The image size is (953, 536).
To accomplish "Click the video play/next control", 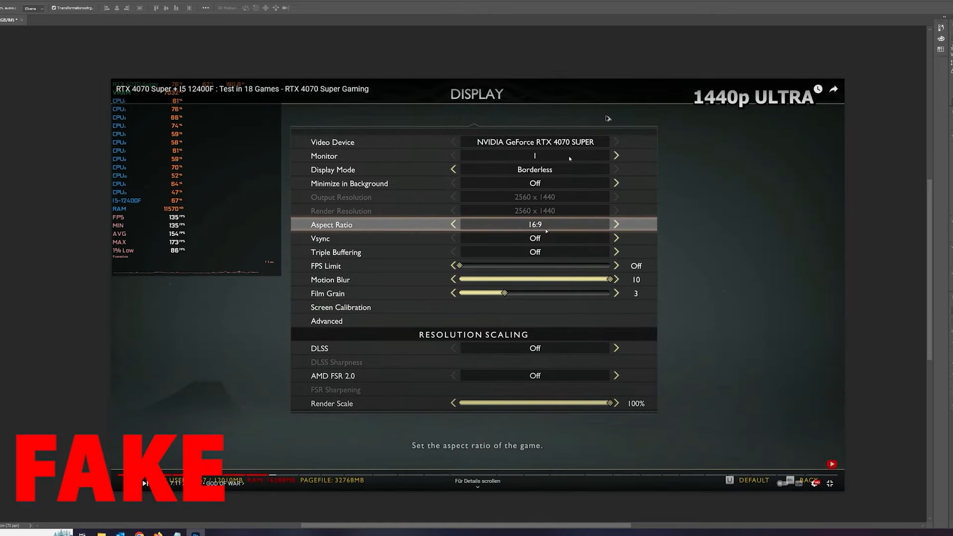I will [x=145, y=483].
